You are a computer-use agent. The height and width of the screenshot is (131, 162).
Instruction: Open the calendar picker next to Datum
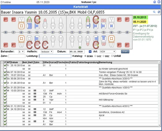tap(90, 51)
